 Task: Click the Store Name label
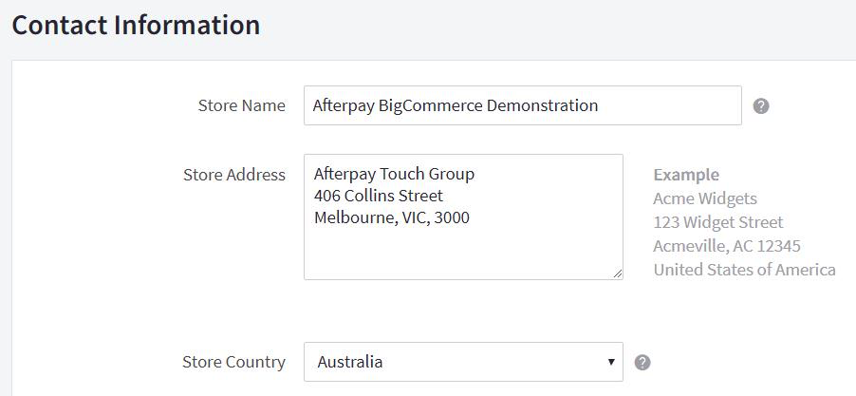241,105
